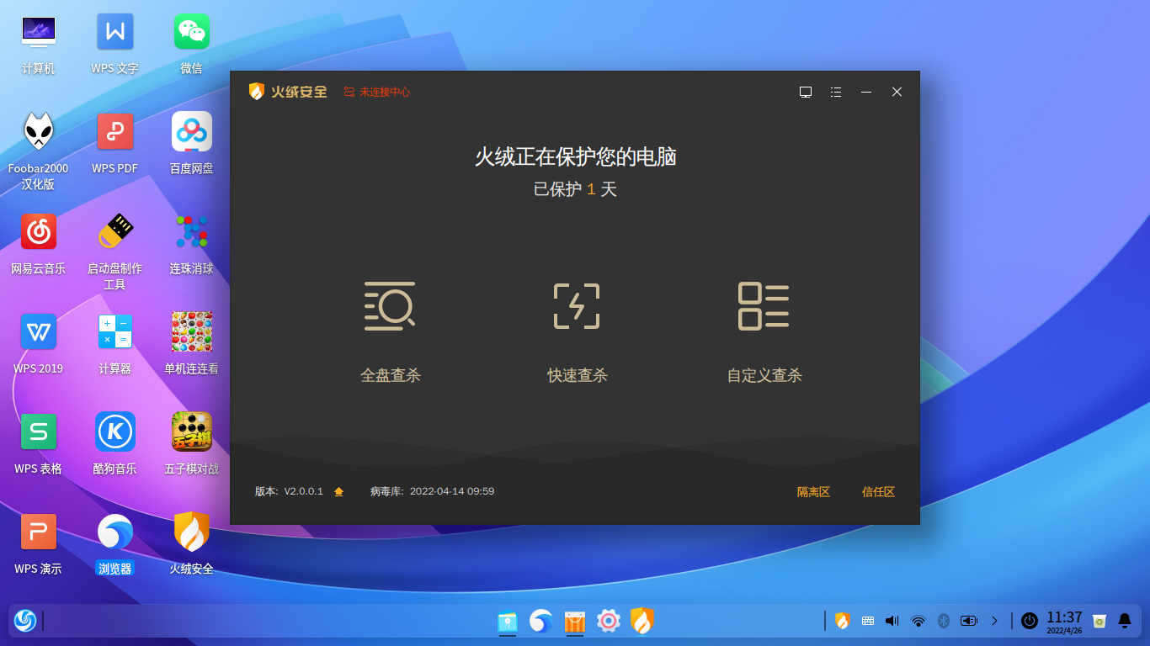
Task: Click the keyboard icon in the system tray
Action: coord(867,621)
